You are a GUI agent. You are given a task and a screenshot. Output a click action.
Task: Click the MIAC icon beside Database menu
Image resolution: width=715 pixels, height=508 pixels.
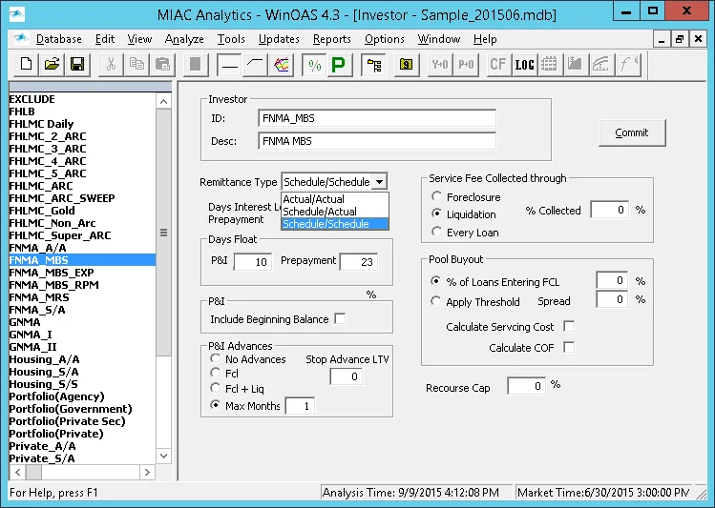(21, 39)
